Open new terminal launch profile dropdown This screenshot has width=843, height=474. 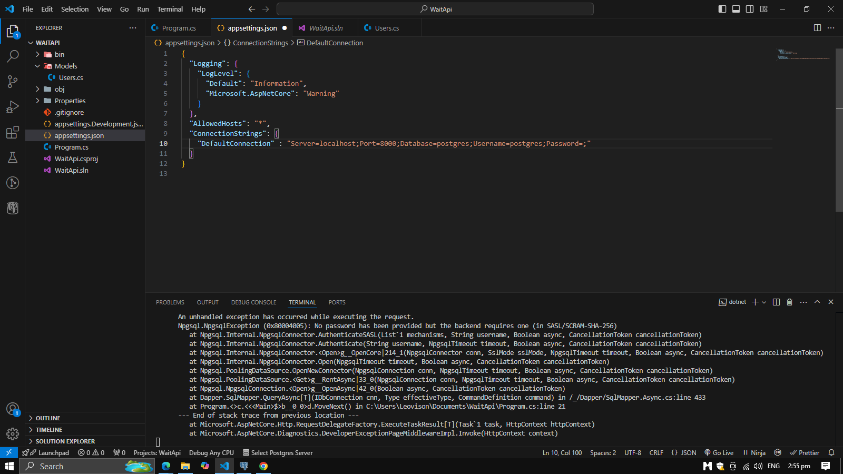[764, 302]
